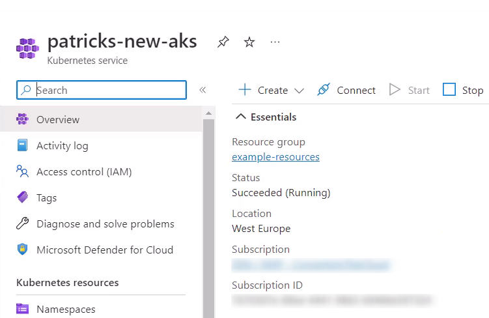The height and width of the screenshot is (318, 489).
Task: Click the Namespaces list icon
Action: 22,309
